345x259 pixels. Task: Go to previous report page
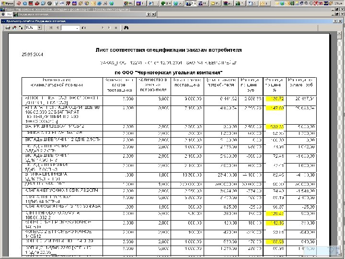[x=57, y=28]
